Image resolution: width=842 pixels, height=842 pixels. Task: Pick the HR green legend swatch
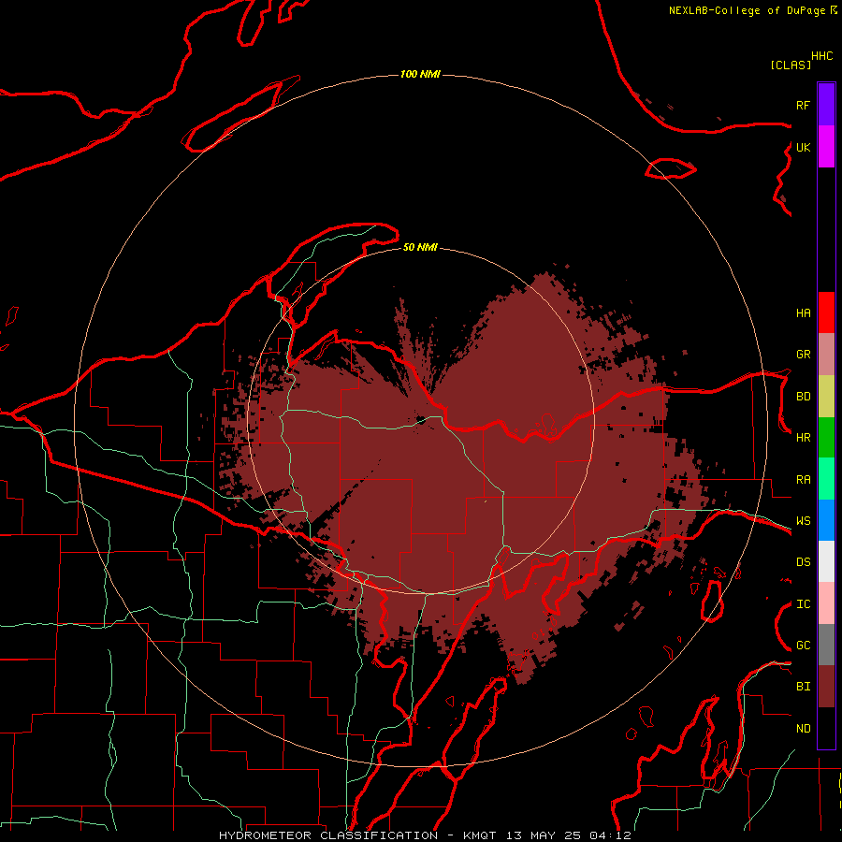826,438
